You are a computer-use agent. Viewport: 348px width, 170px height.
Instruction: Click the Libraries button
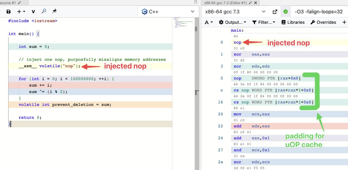(x=293, y=22)
